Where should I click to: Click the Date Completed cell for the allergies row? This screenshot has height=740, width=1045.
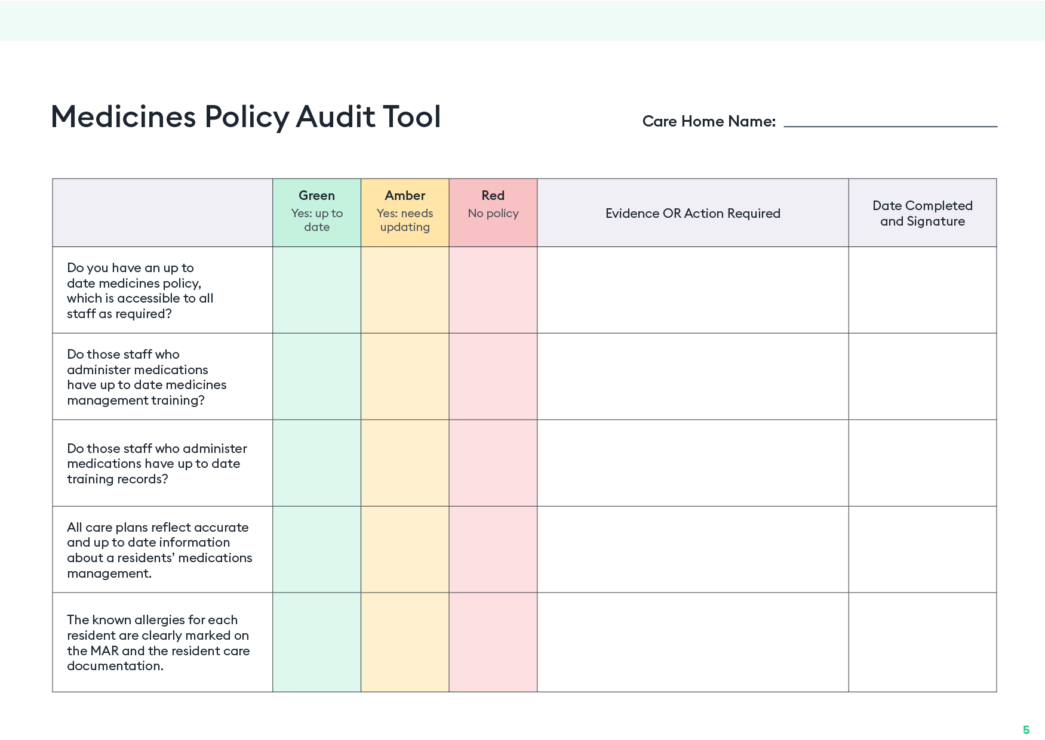pos(922,643)
